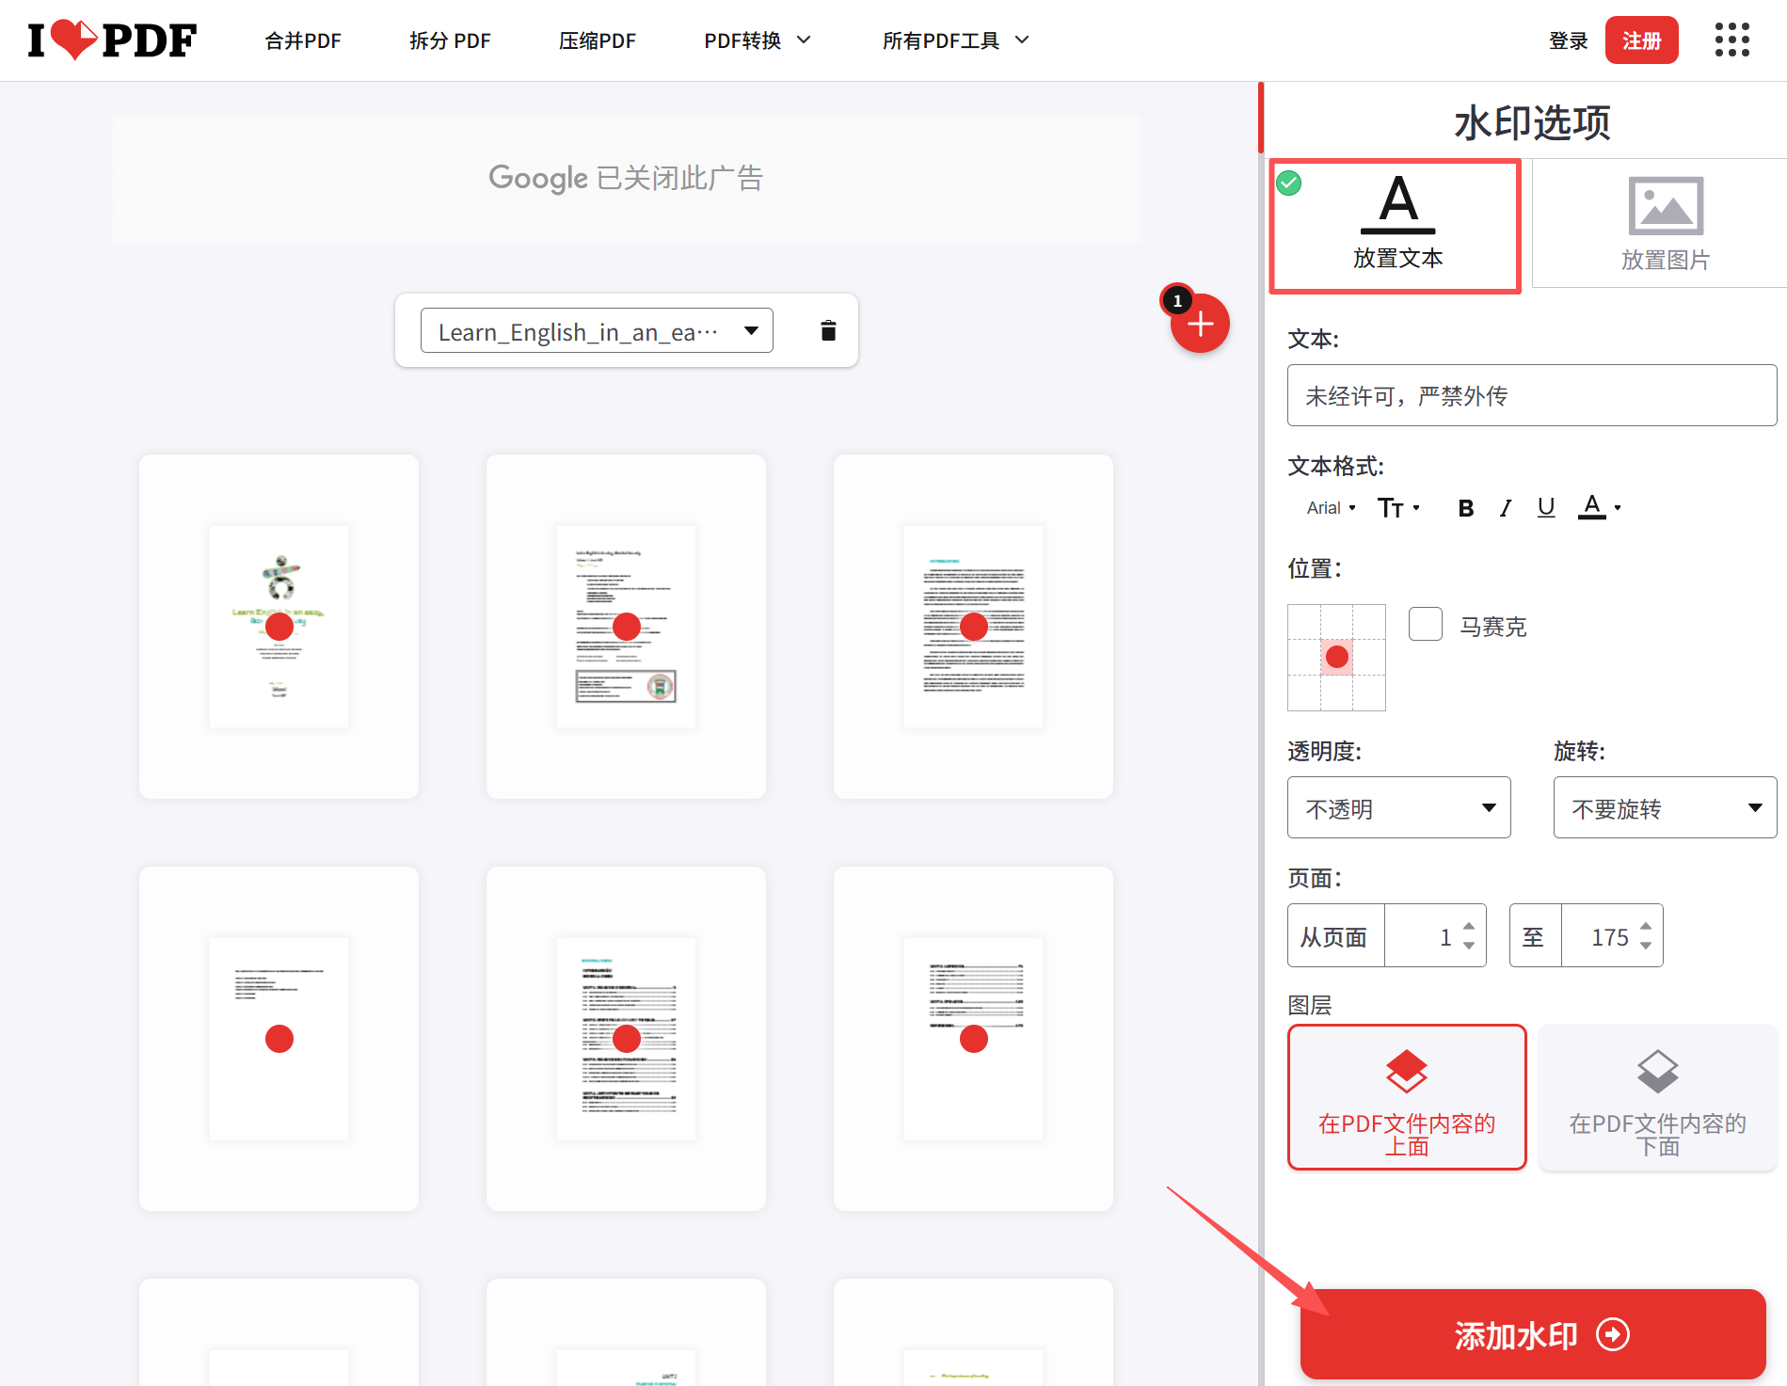The image size is (1787, 1386).
Task: Apply bold formatting to watermark text
Action: tap(1464, 507)
